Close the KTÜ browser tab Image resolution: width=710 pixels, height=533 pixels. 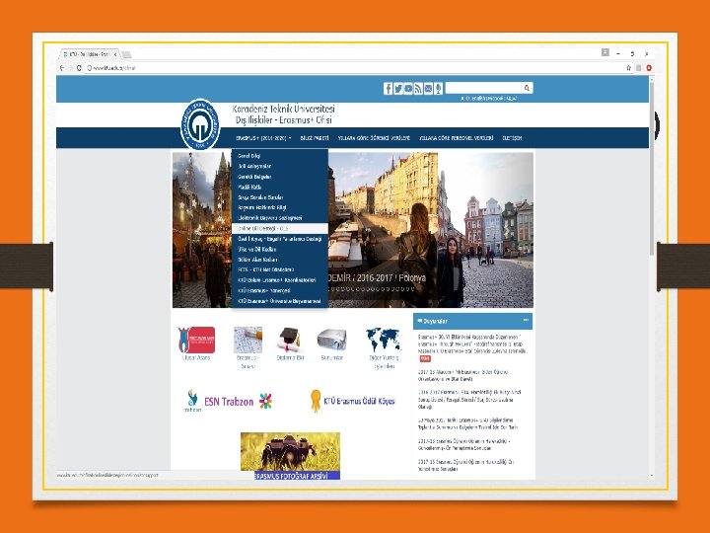click(115, 54)
